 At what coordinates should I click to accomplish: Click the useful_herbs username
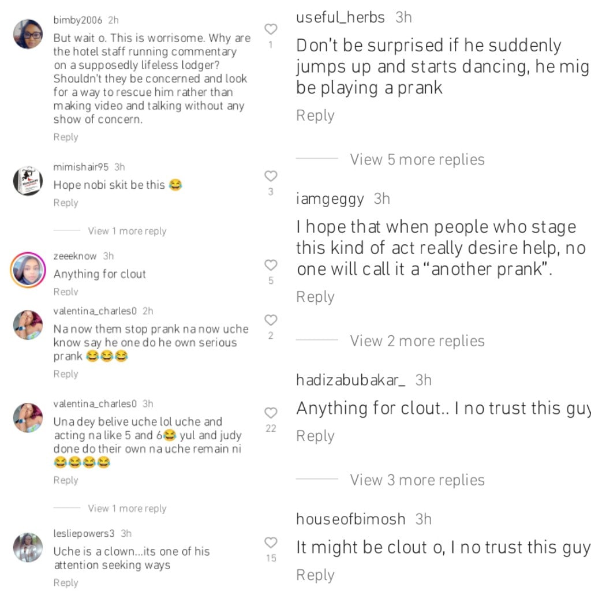pyautogui.click(x=341, y=17)
